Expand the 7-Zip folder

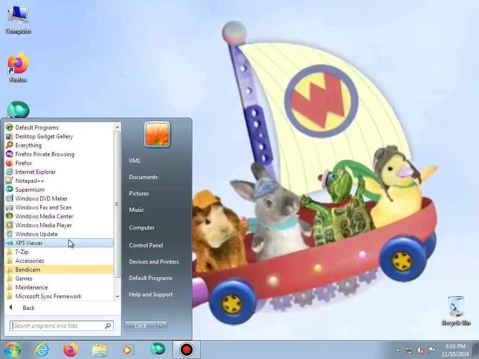point(59,251)
